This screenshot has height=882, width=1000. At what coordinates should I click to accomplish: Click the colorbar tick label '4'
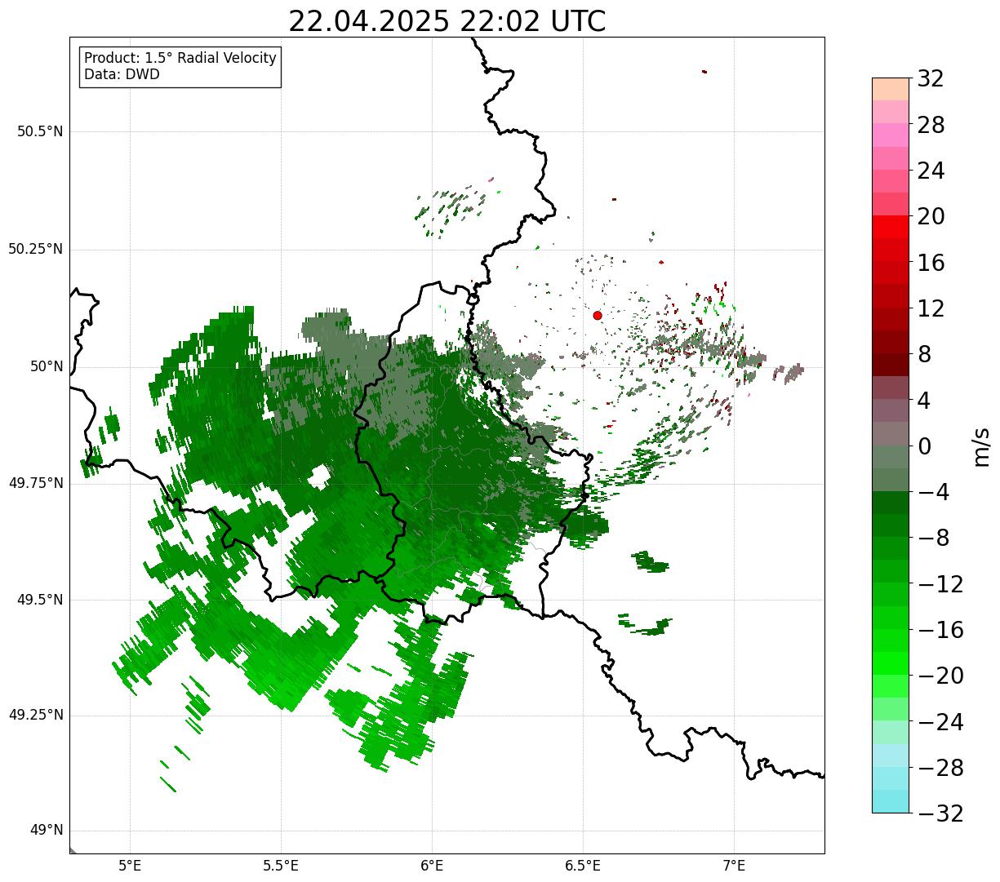click(924, 401)
